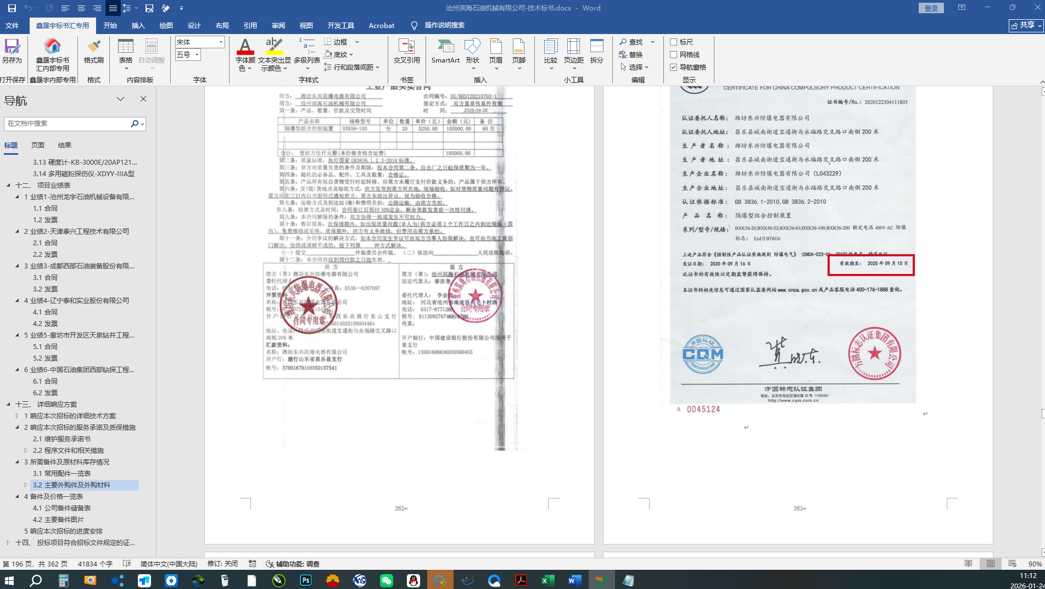Screen dimensions: 1045x589
Task: Toggle the 标尺 ruler checkbox
Action: tap(673, 42)
